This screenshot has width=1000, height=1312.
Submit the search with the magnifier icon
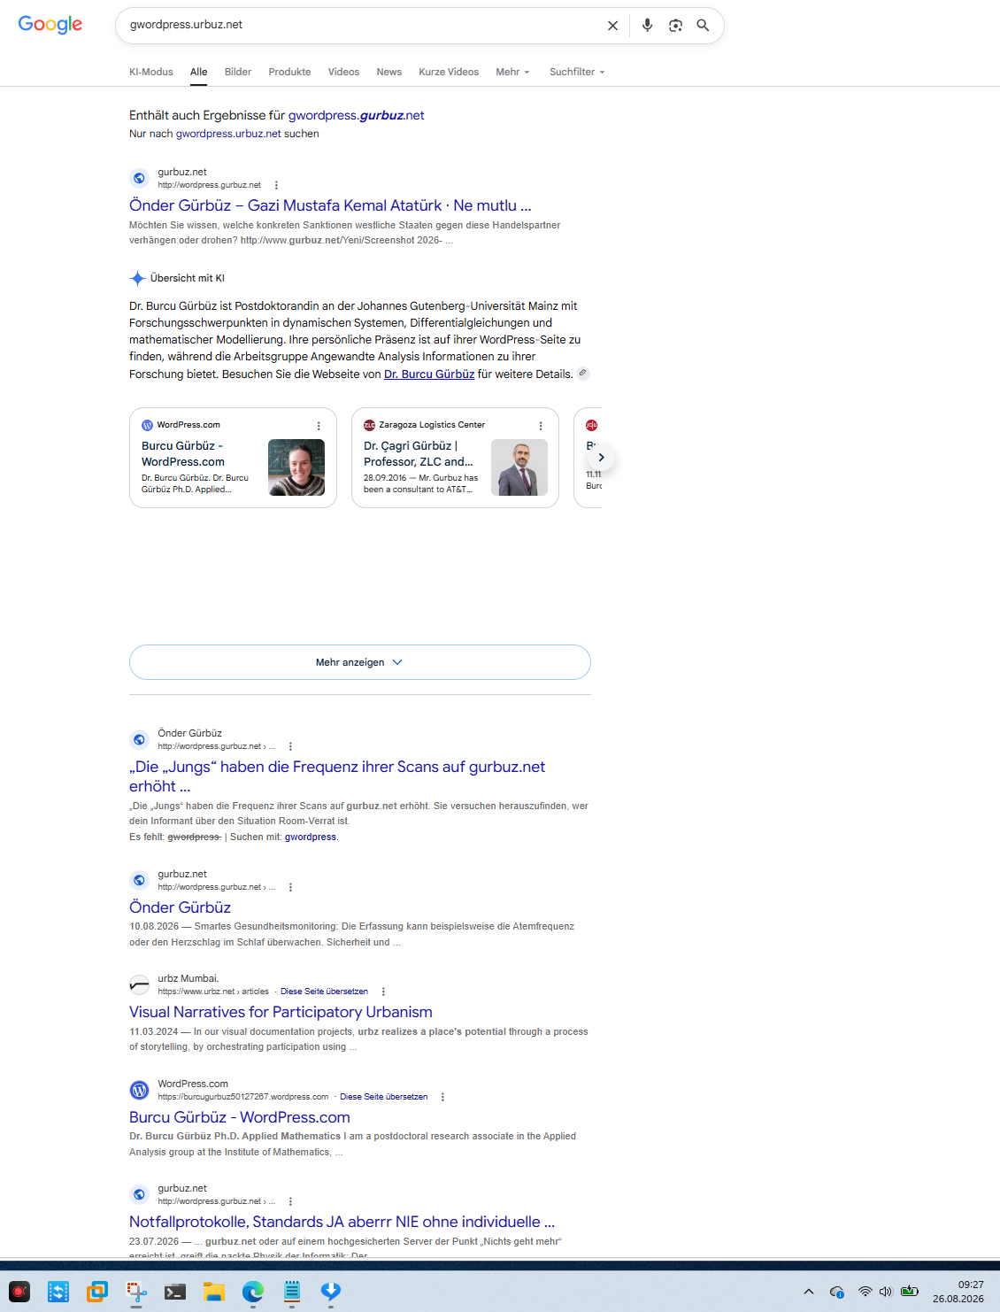[703, 26]
